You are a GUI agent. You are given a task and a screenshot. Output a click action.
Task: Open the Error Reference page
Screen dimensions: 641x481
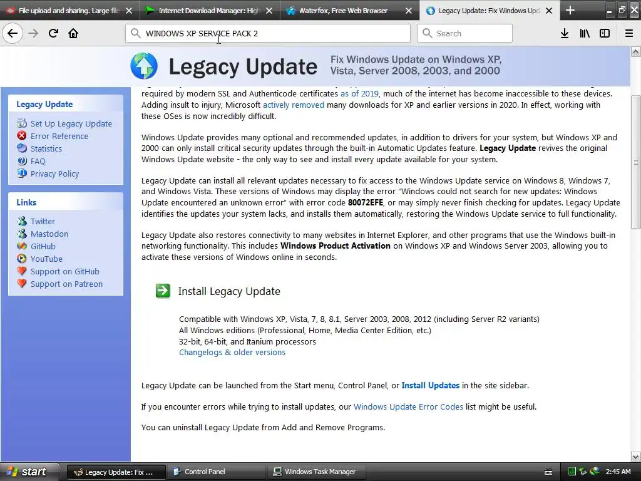coord(59,136)
